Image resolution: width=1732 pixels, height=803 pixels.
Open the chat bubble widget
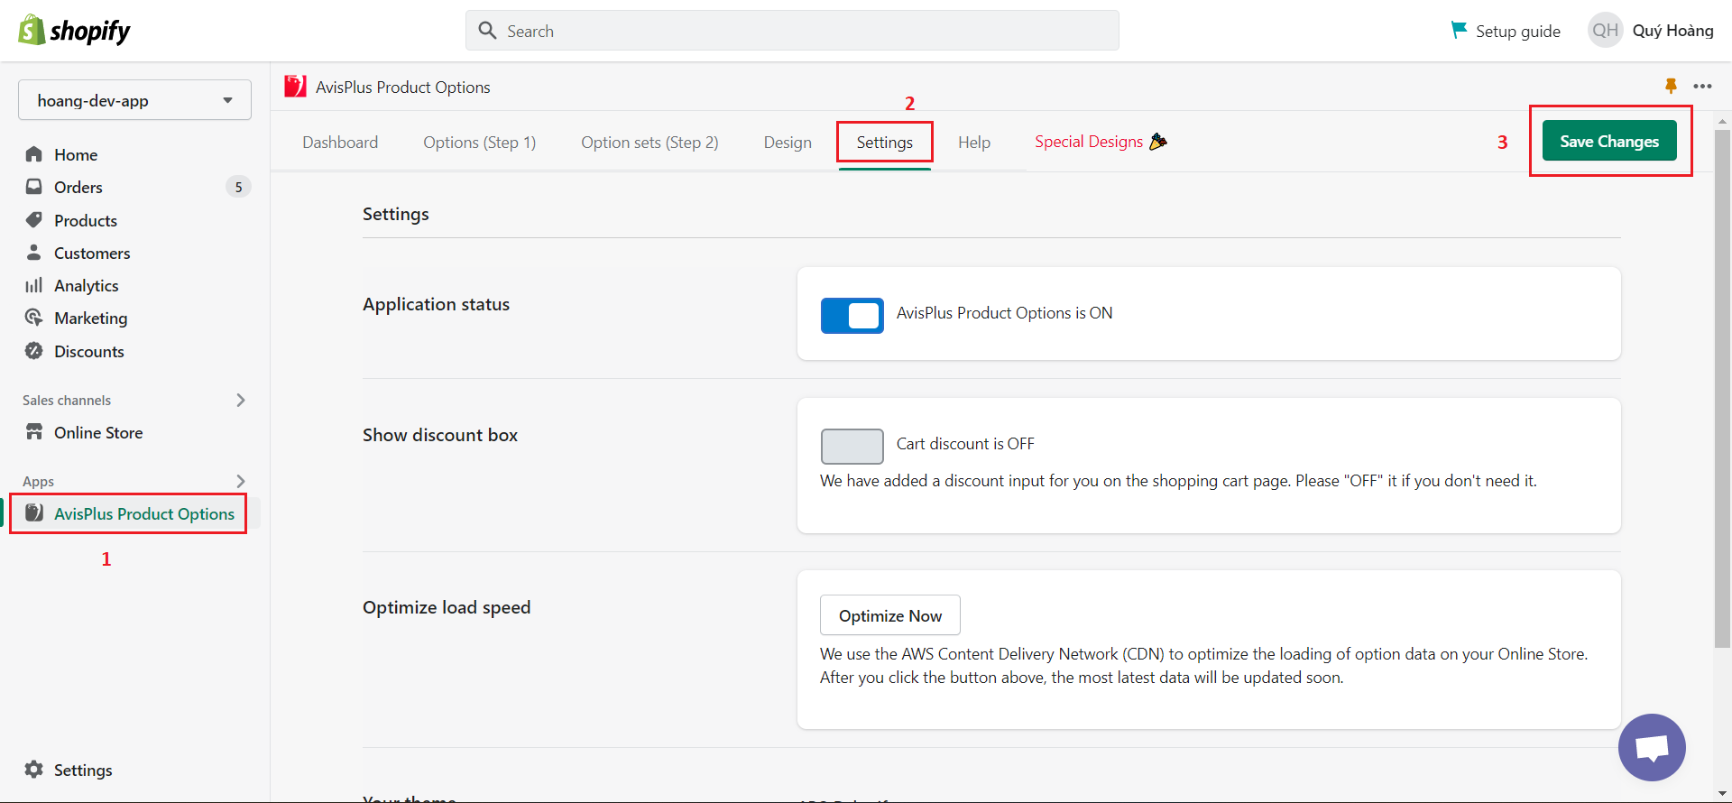[x=1652, y=748]
